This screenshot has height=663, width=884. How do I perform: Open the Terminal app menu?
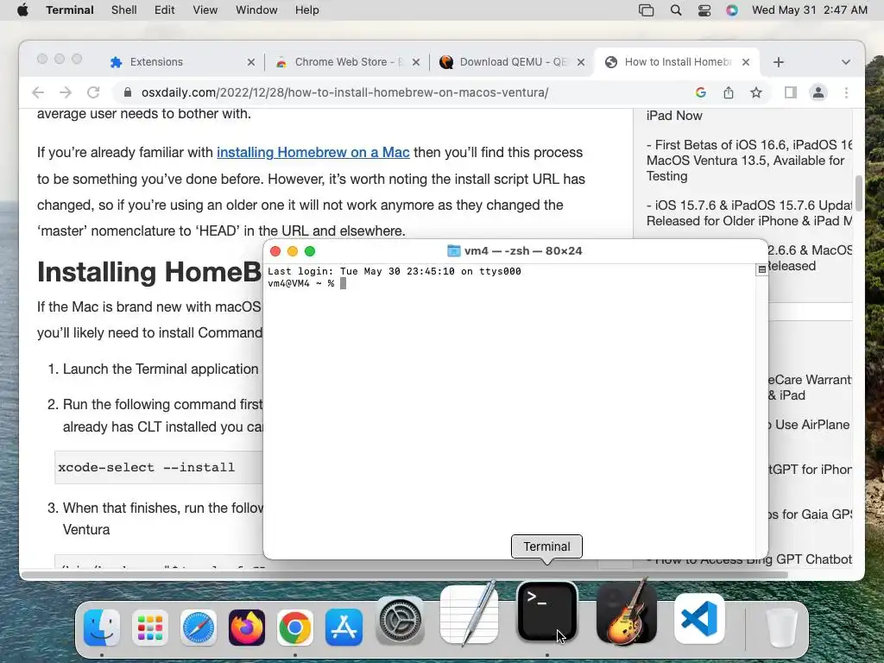tap(70, 10)
